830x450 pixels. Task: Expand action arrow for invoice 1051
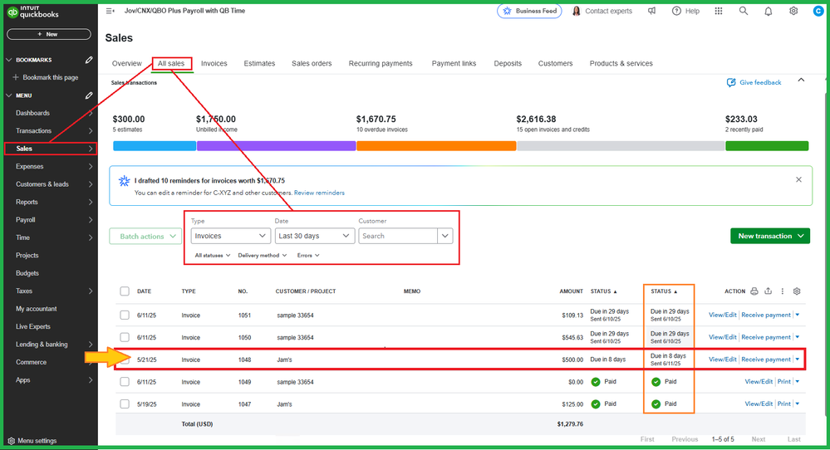(798, 315)
